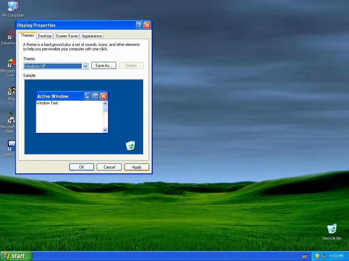Click the Apply button

pyautogui.click(x=137, y=167)
